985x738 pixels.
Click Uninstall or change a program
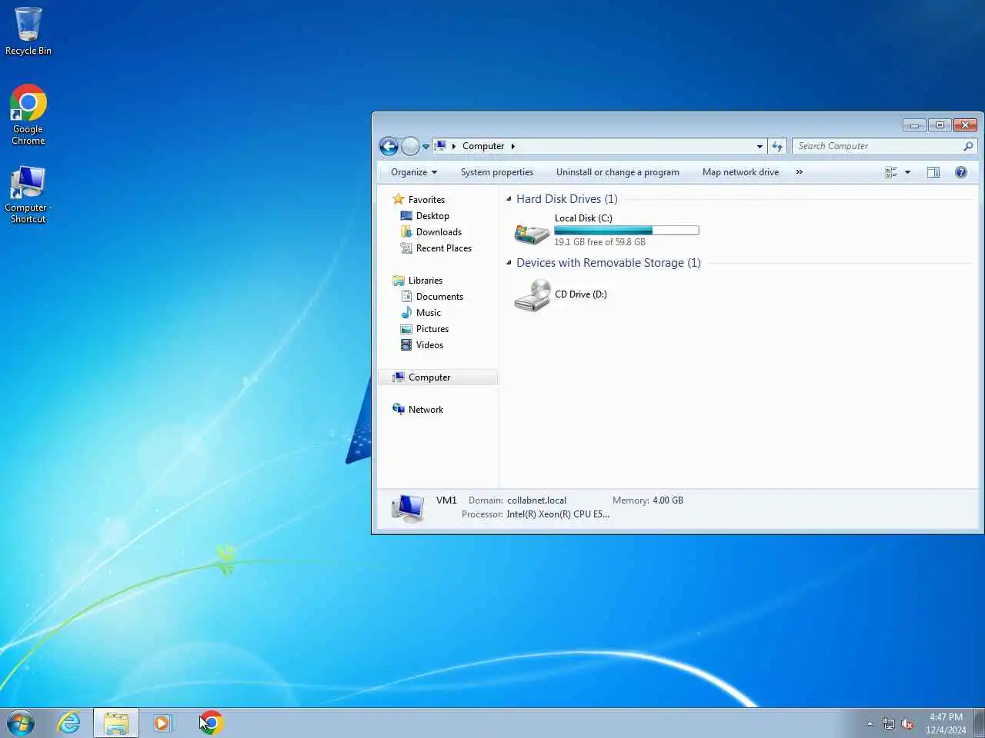point(618,172)
